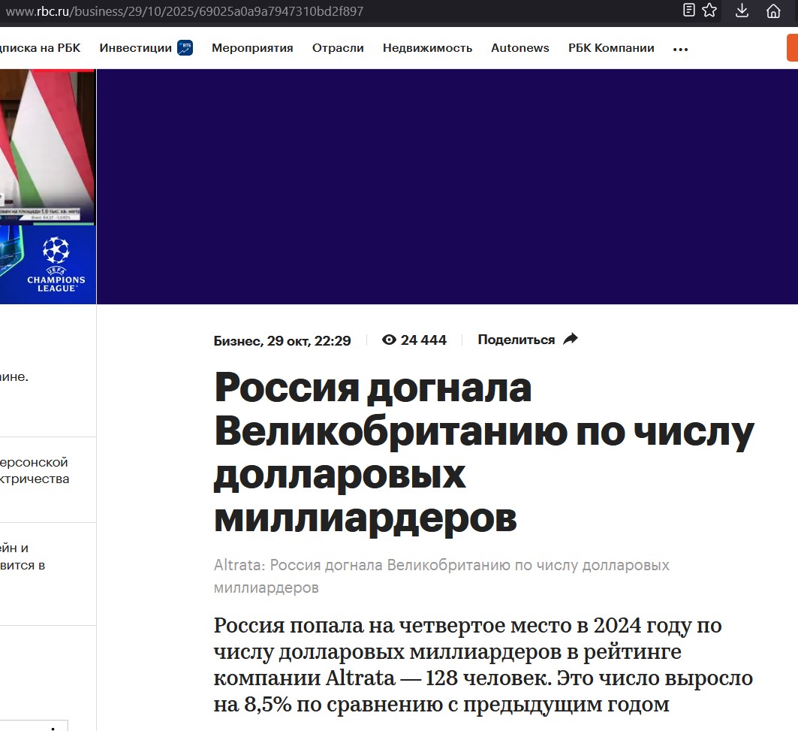This screenshot has height=731, width=798.
Task: Navigate to Autonews
Action: click(x=520, y=48)
